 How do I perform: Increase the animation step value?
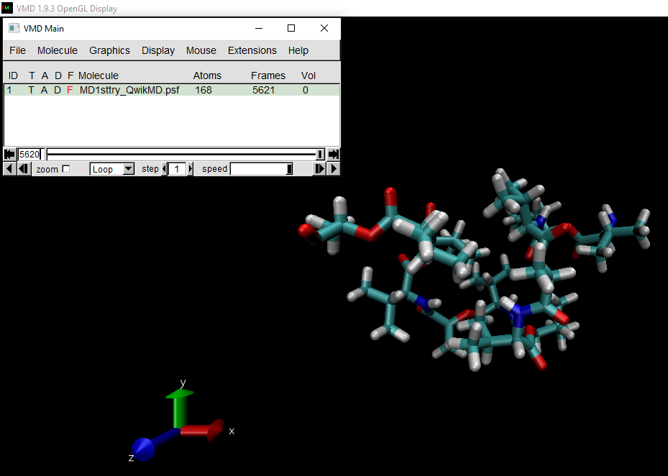point(190,169)
